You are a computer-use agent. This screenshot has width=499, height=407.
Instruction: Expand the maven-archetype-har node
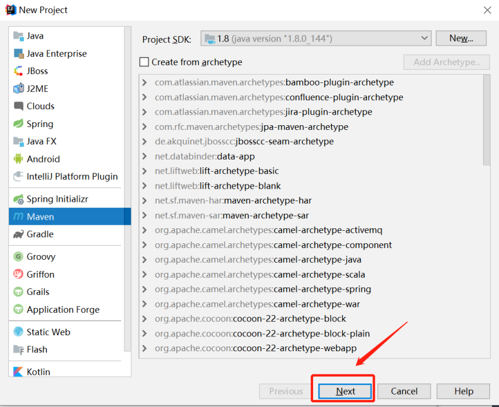point(144,201)
